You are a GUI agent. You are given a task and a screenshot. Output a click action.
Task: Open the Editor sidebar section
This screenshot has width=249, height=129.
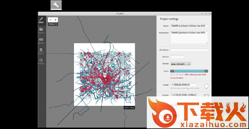click(x=41, y=20)
